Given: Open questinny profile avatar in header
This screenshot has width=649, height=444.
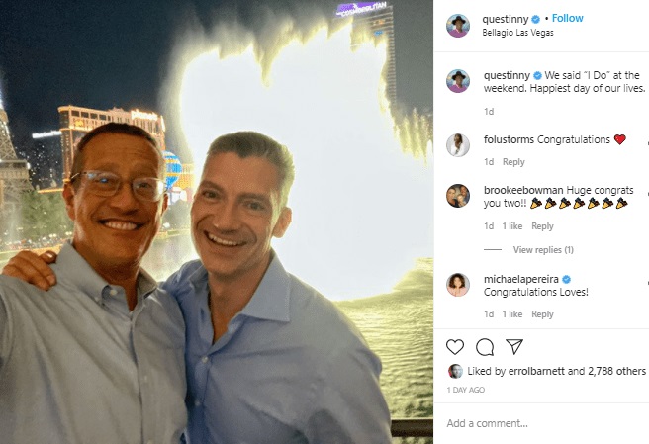Looking at the screenshot, I should [458, 26].
